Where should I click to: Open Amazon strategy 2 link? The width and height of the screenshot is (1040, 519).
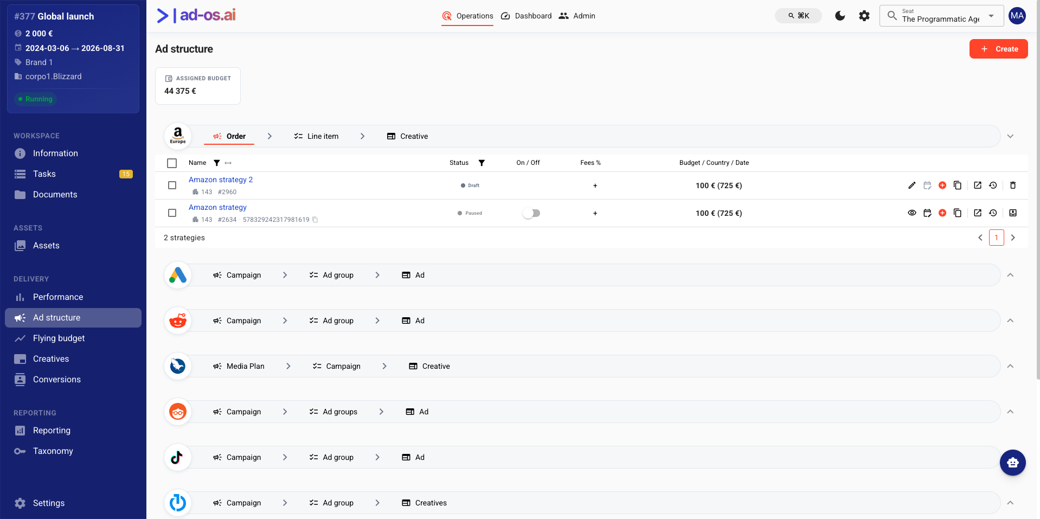point(221,180)
